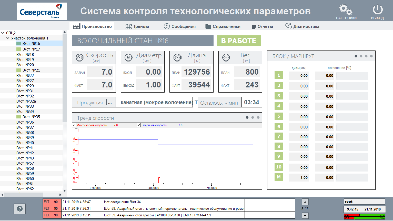
Task: Select В/ст №17 in the tree
Action: click(x=31, y=49)
